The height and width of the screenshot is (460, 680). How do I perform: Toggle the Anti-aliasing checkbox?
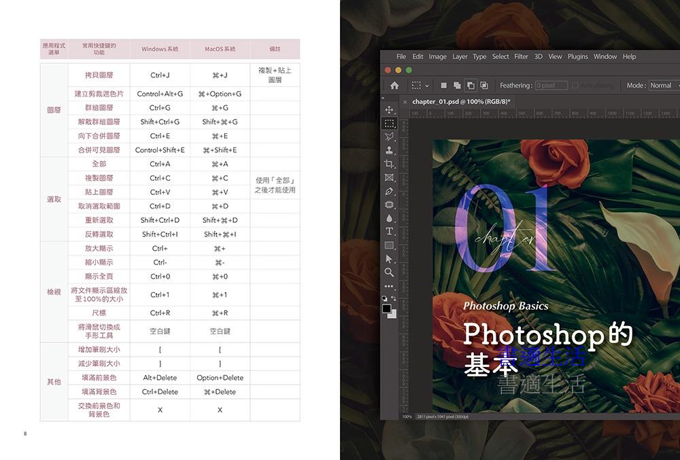click(575, 86)
